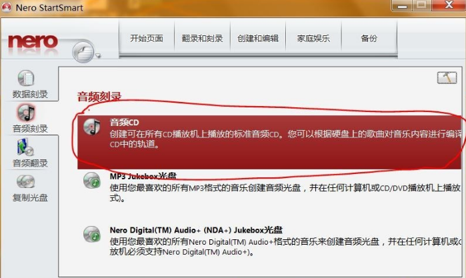Viewport: 466px width, 278px height.
Task: Close the Nero StartSmart window
Action: point(449,5)
